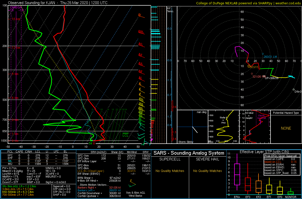Click the UP=306/39 hodograph label

point(272,78)
